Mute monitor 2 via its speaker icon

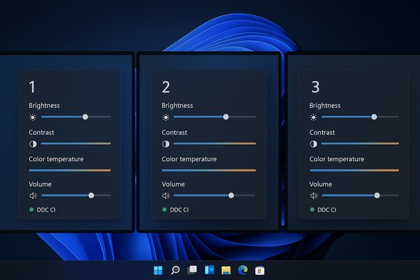(166, 195)
